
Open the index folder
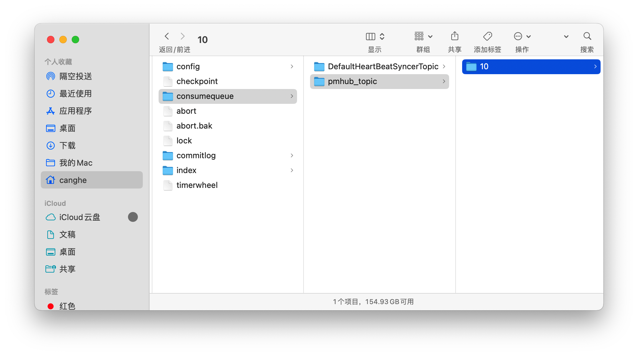pyautogui.click(x=186, y=170)
